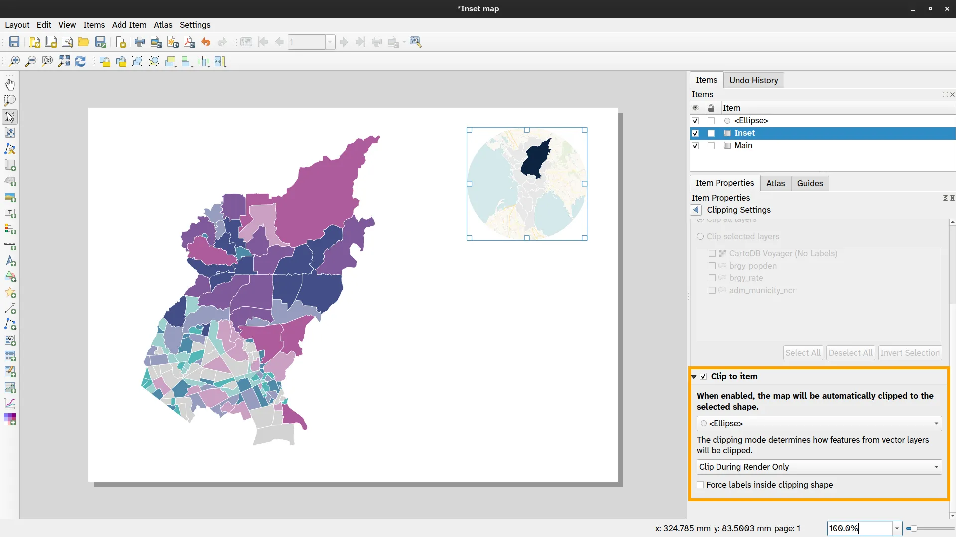Hide the Inset map item
This screenshot has width=956, height=537.
click(696, 133)
